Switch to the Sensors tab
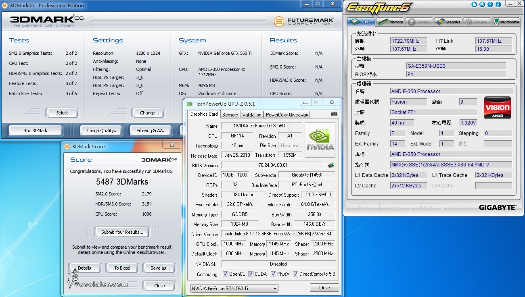The height and width of the screenshot is (297, 525). coord(230,114)
